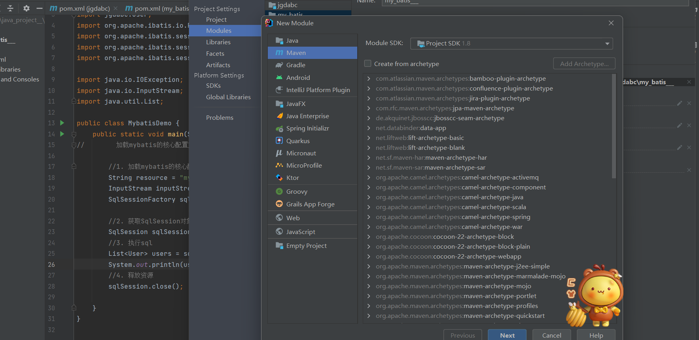Open the Module SDK dropdown

coord(511,43)
